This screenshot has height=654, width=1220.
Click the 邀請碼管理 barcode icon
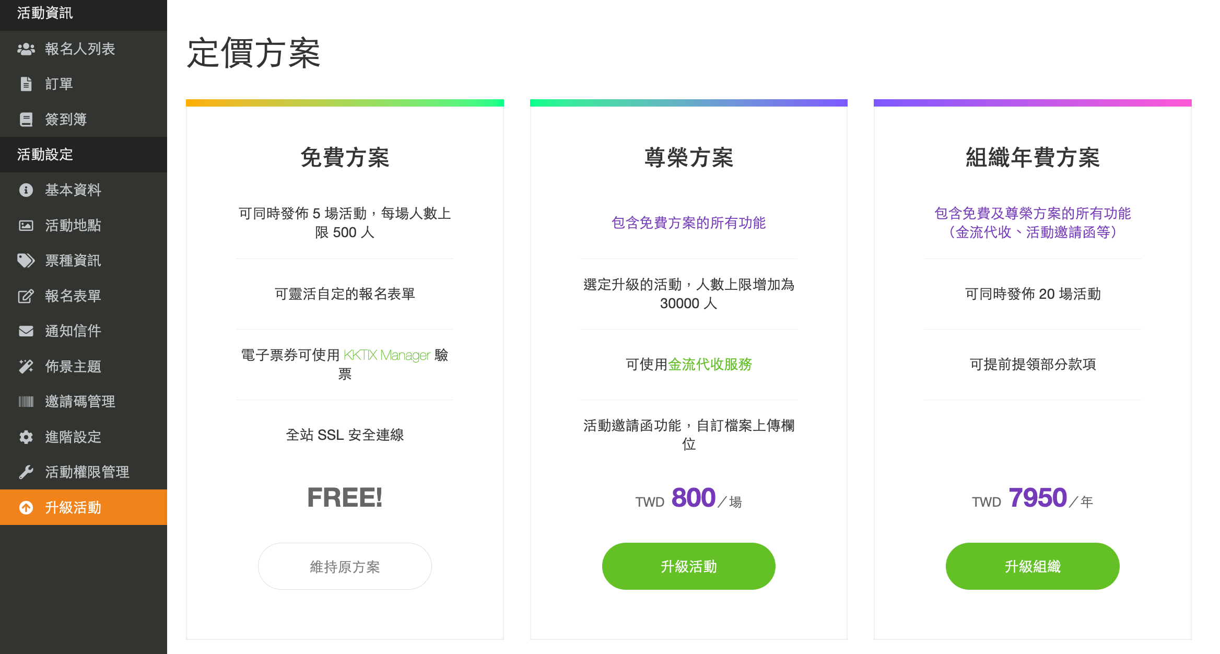tap(26, 402)
